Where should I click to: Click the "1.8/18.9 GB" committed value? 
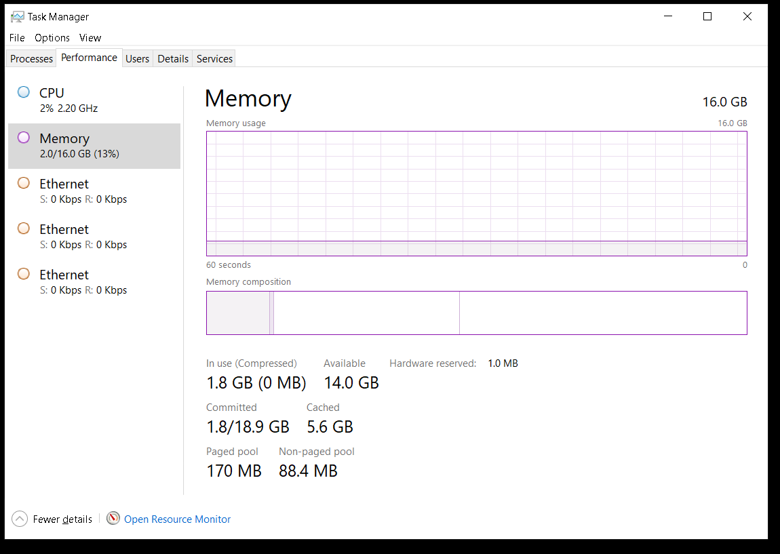pos(248,427)
